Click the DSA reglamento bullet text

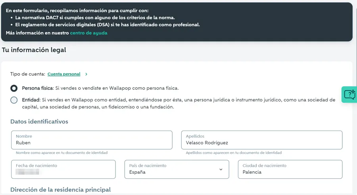tap(107, 25)
